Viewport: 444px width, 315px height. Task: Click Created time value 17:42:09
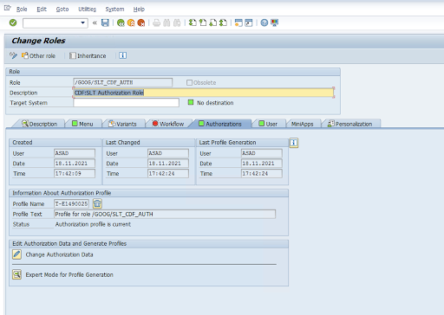75,173
